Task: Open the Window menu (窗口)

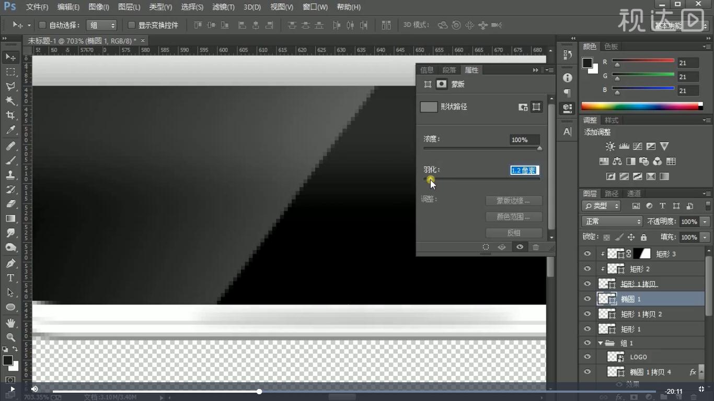Action: coord(315,7)
